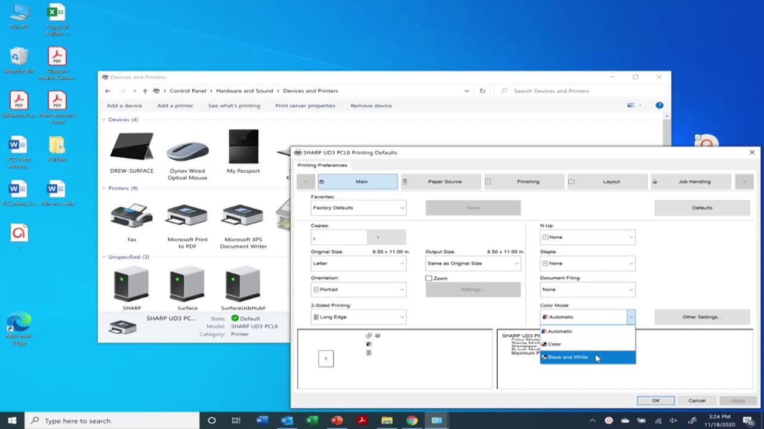Click the Printing Preferences tab
This screenshot has height=429, width=764.
322,165
